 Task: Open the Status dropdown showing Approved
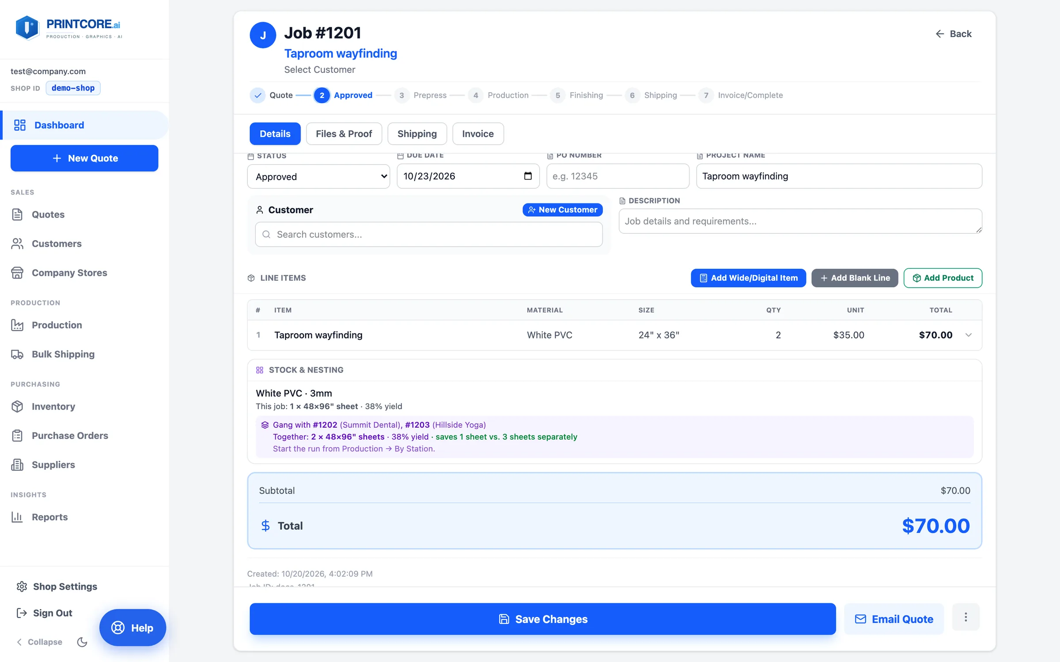(x=318, y=177)
